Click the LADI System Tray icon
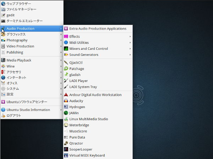Screen dimensions: 213x159 (66, 87)
